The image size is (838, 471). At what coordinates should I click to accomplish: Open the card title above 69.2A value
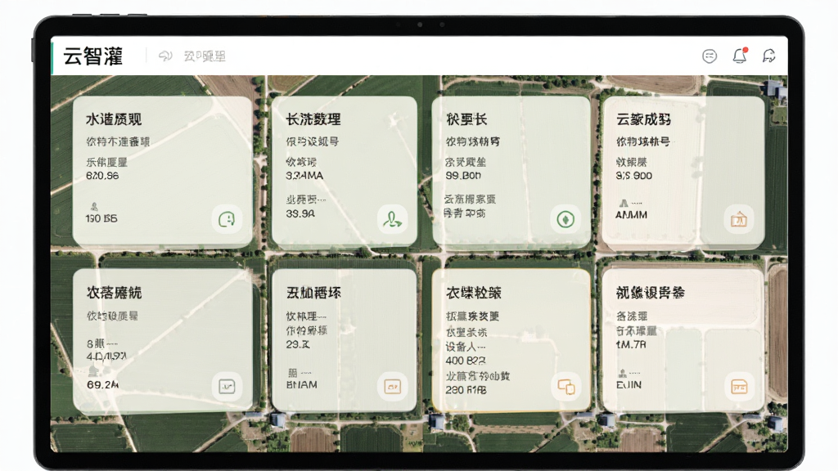(x=114, y=293)
